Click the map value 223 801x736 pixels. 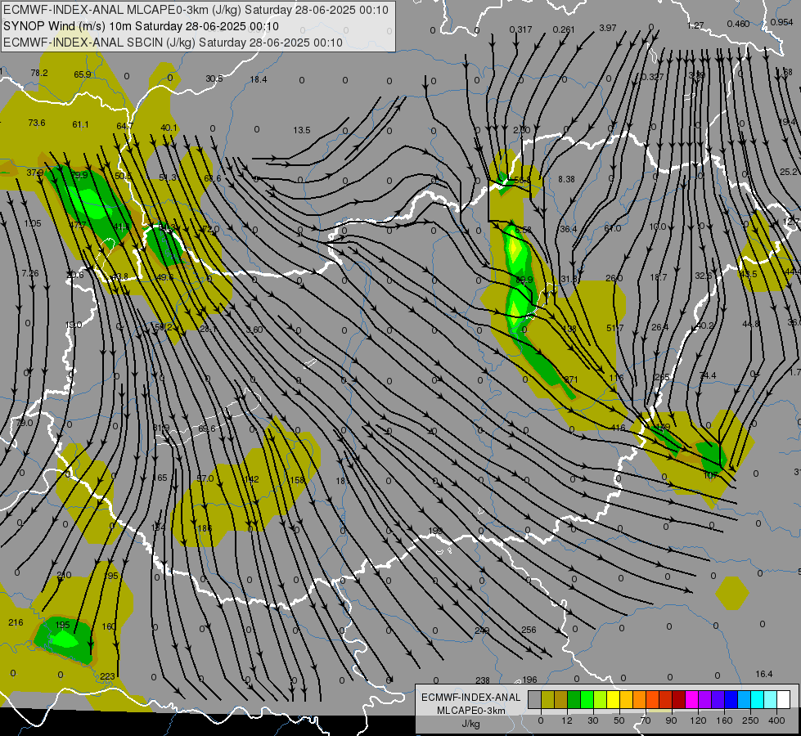107,676
